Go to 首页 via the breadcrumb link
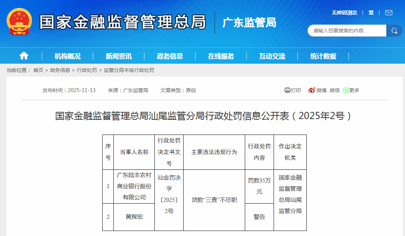Viewport: 405px width, 236px height. click(38, 70)
